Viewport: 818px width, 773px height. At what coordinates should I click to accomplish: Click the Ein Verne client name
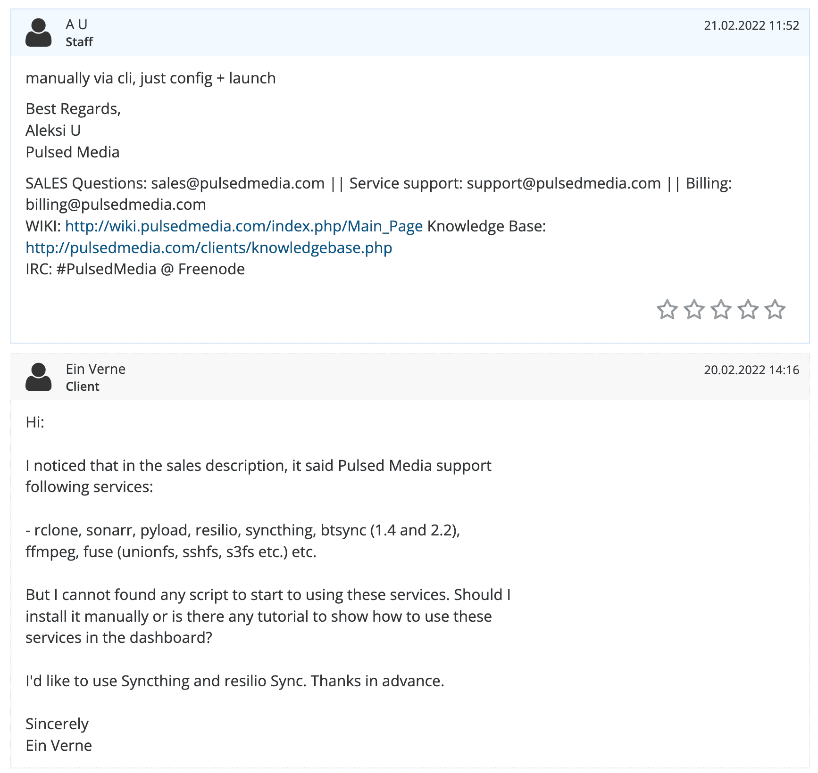(x=96, y=369)
